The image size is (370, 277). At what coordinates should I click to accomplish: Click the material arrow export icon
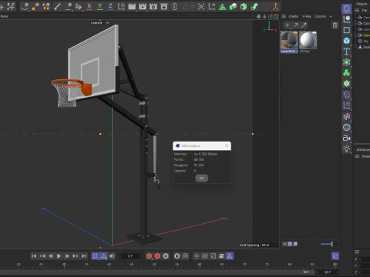point(296,25)
